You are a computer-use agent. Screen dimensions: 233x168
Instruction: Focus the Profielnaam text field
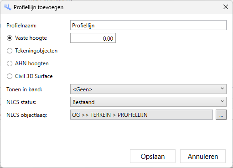click(148, 25)
